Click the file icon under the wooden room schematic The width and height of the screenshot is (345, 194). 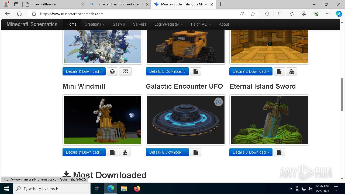(279, 71)
